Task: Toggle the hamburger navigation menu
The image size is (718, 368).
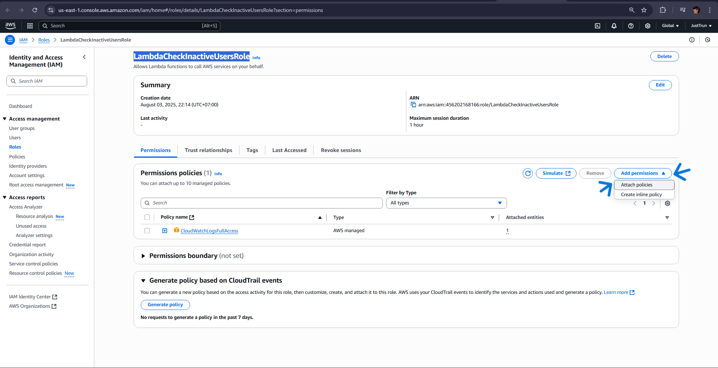Action: point(10,40)
